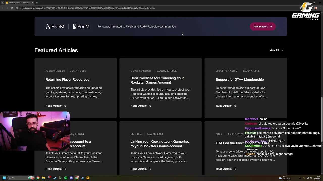Read Article for Linking Xbox network Gamertag
The height and width of the screenshot is (181, 323).
coord(141,169)
